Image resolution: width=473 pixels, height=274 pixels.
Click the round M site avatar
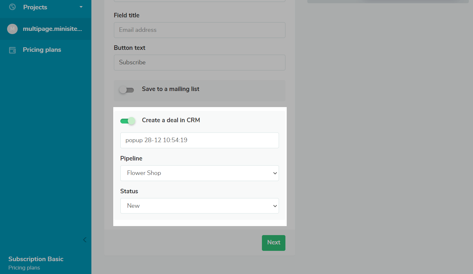pos(13,29)
